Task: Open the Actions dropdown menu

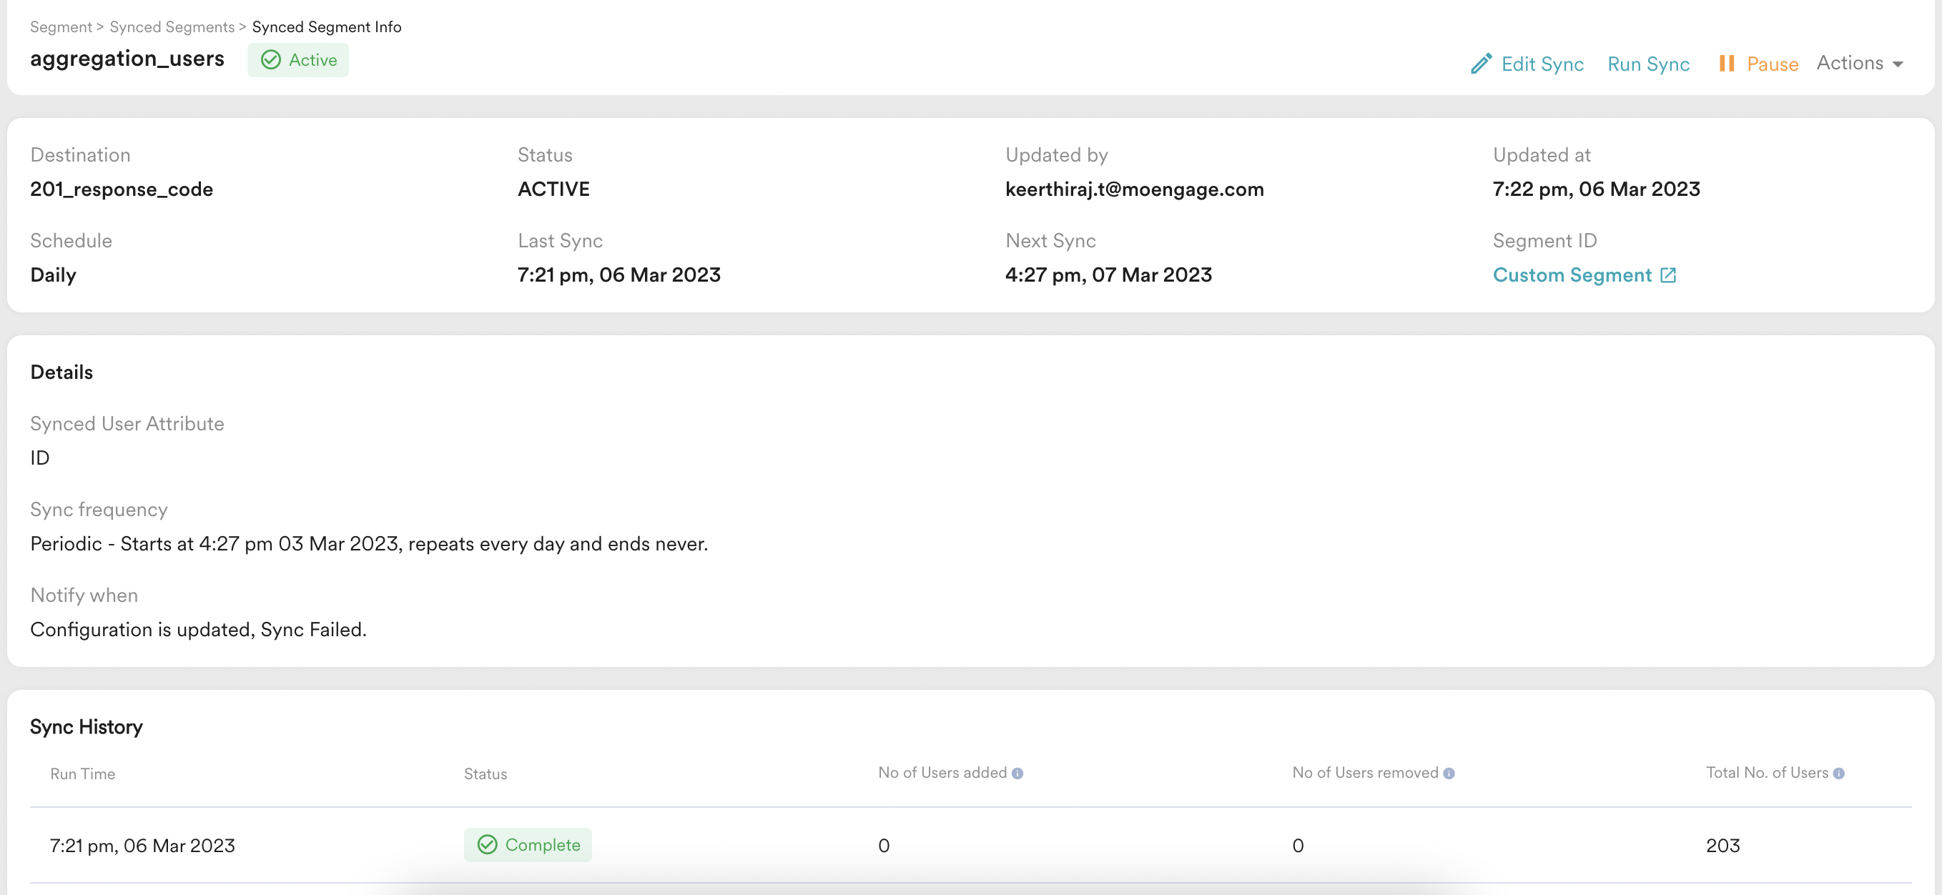Action: pyautogui.click(x=1850, y=64)
